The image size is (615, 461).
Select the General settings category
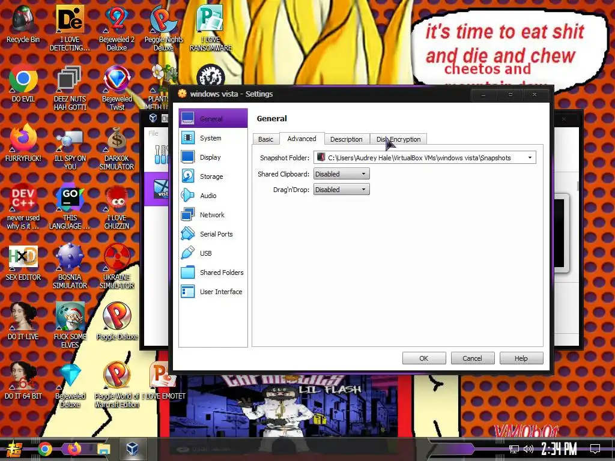[213, 118]
